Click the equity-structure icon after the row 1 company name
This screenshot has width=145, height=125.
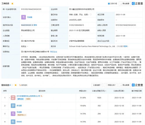[42, 96]
